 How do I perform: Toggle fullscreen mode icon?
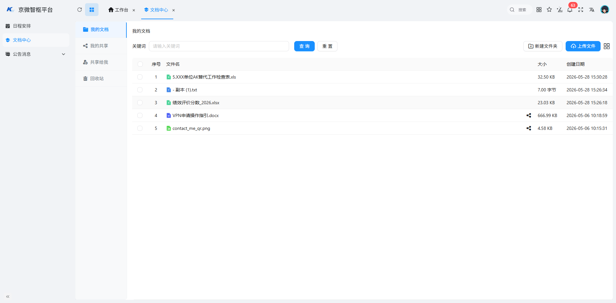point(581,10)
